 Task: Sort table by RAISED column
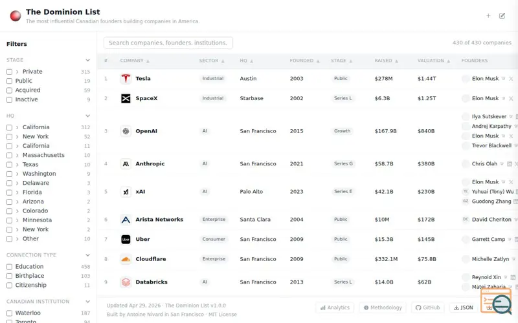tap(386, 61)
